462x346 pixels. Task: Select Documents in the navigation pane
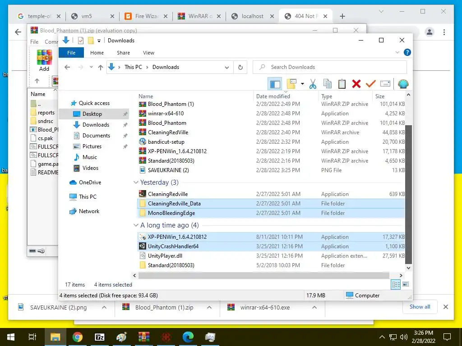[x=96, y=136]
